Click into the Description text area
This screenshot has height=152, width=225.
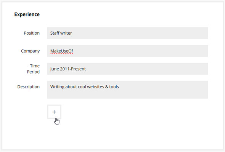[127, 90]
